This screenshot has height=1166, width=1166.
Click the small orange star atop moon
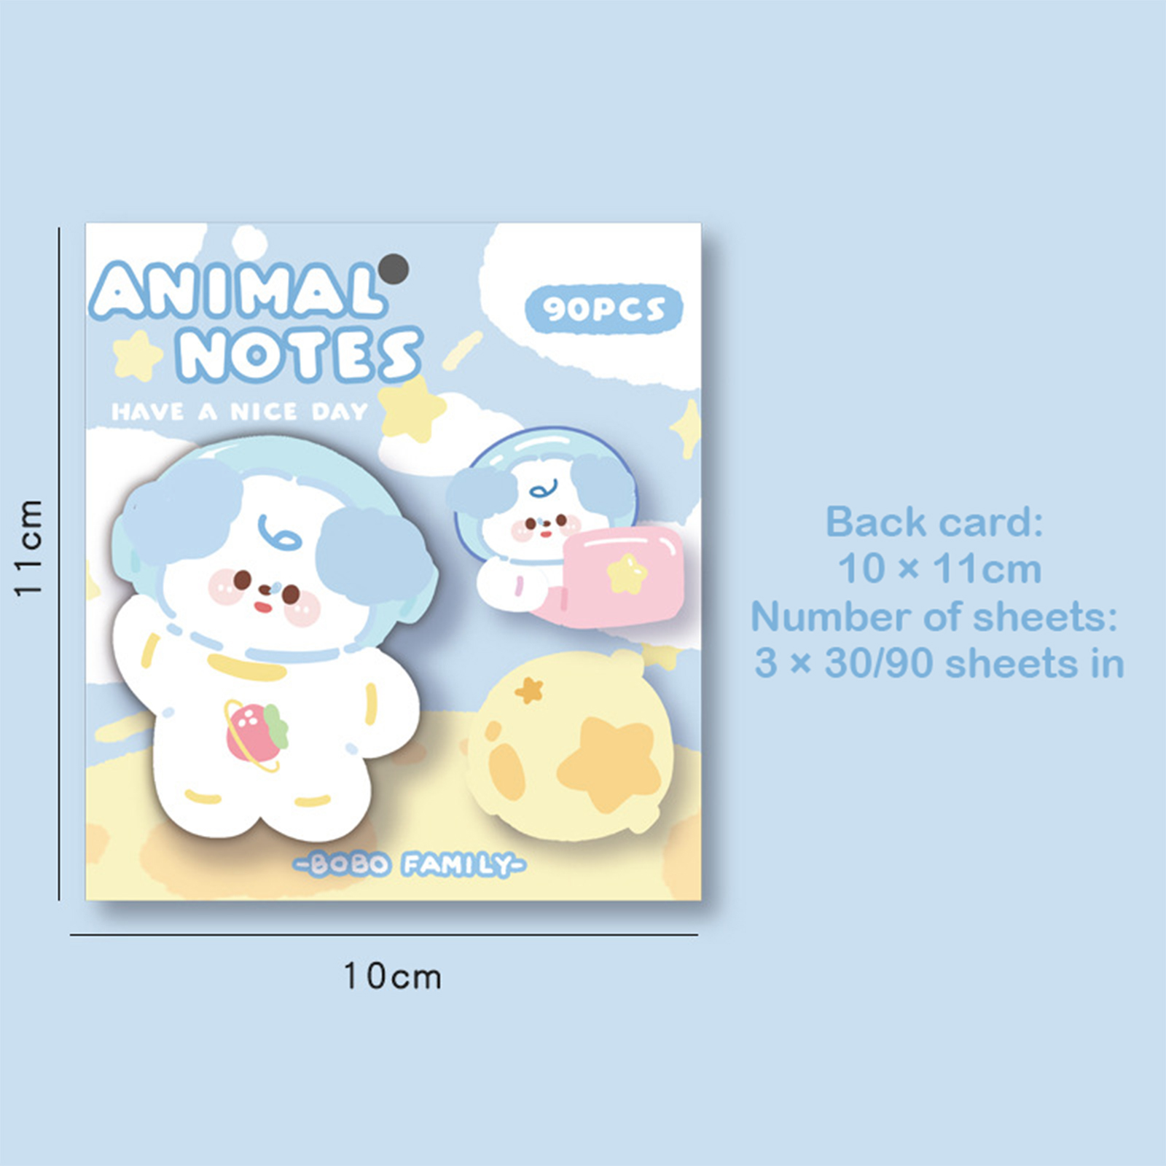529,689
